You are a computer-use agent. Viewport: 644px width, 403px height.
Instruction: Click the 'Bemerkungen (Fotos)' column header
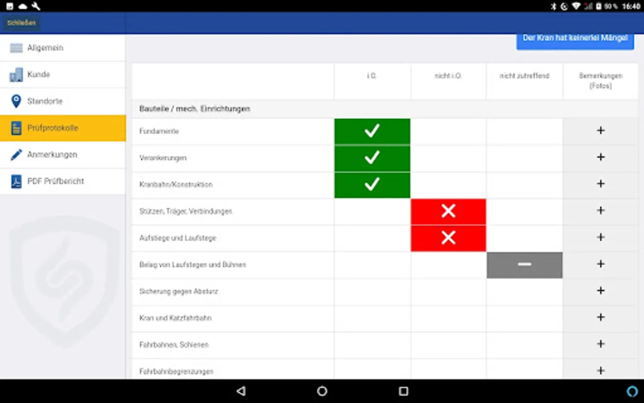[x=601, y=81]
